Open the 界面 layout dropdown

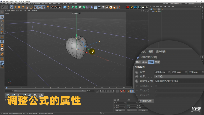195,4
